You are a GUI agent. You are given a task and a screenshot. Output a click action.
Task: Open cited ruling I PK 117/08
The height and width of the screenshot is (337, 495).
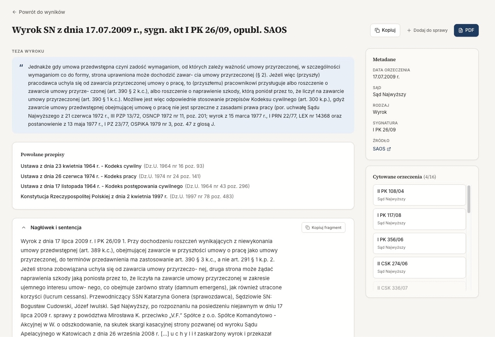click(x=419, y=219)
